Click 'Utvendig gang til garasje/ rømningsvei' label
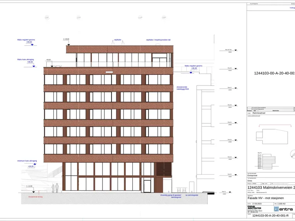This screenshot has width=295, height=221. pos(171,196)
